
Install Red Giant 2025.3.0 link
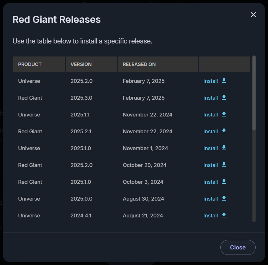[x=210, y=98]
